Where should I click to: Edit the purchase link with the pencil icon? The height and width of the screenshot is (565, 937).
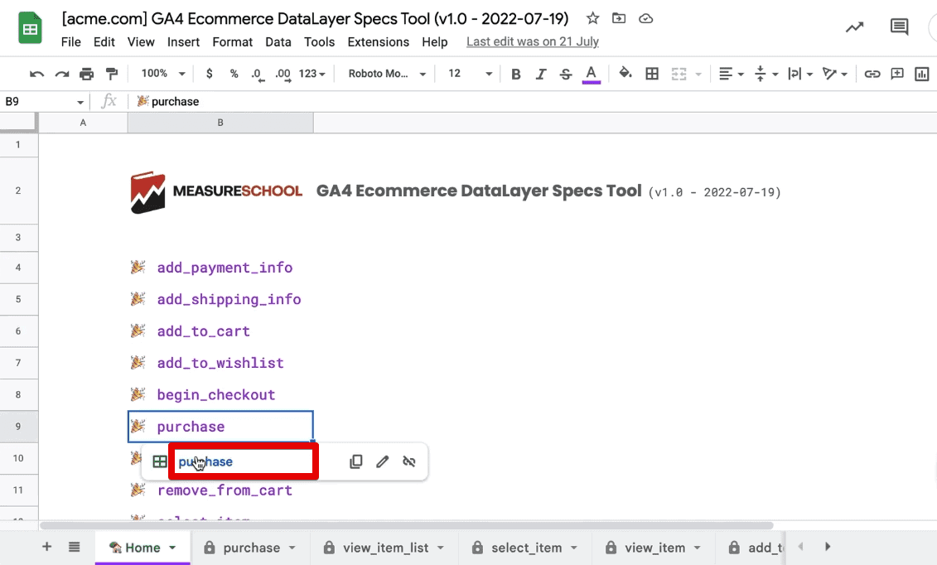[382, 461]
